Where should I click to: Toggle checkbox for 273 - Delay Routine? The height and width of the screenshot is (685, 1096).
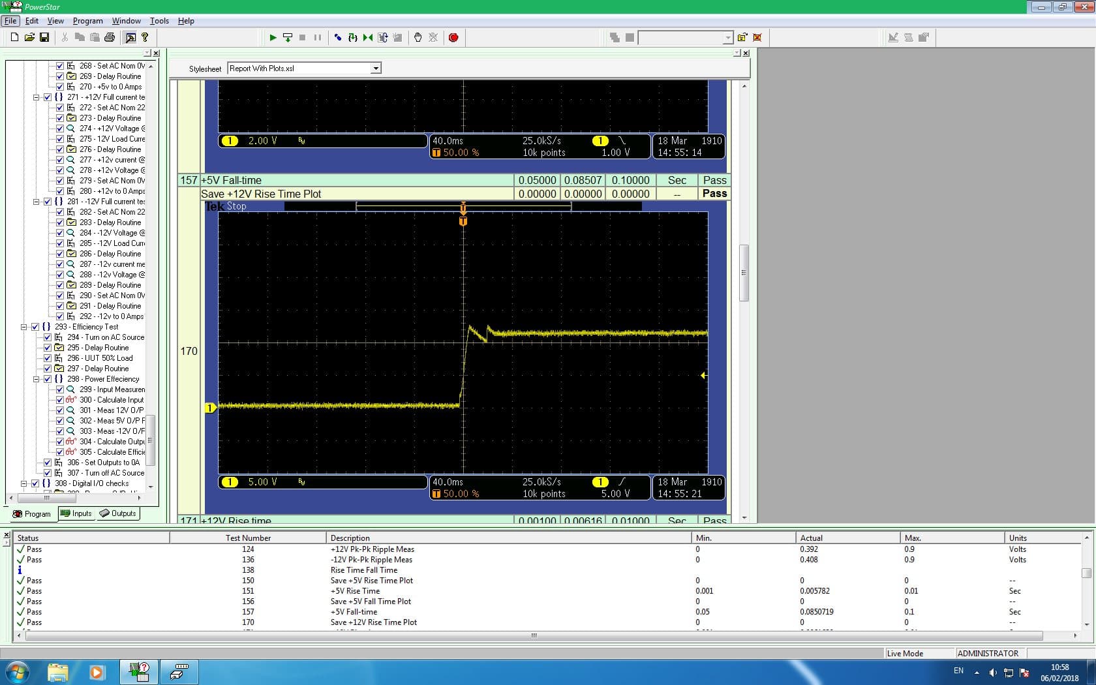click(60, 118)
